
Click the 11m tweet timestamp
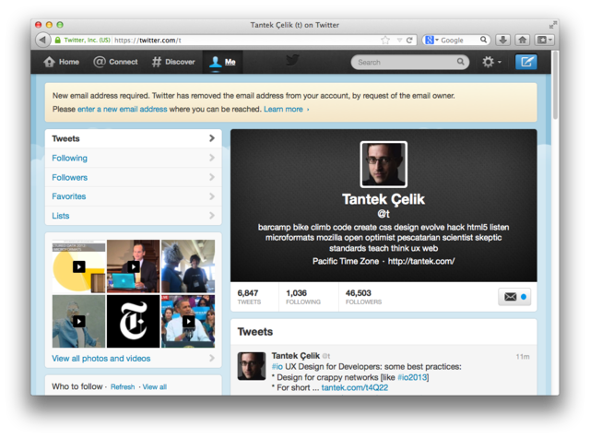[x=523, y=356]
